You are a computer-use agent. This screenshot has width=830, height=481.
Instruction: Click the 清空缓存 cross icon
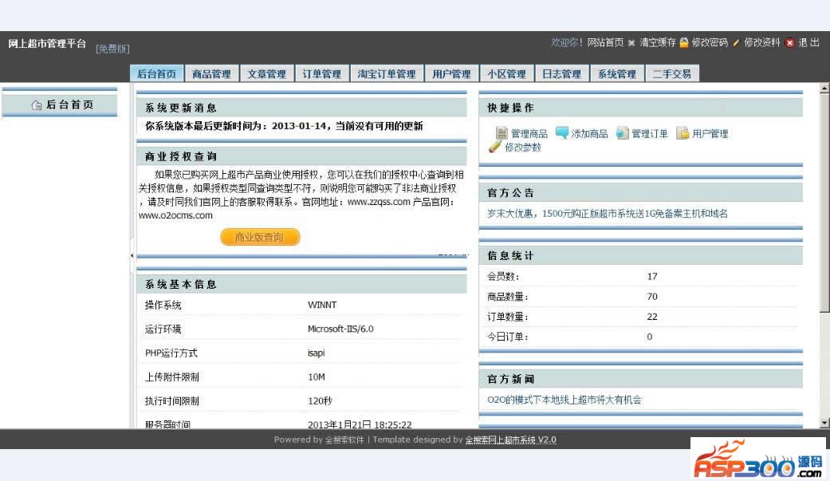[x=631, y=43]
